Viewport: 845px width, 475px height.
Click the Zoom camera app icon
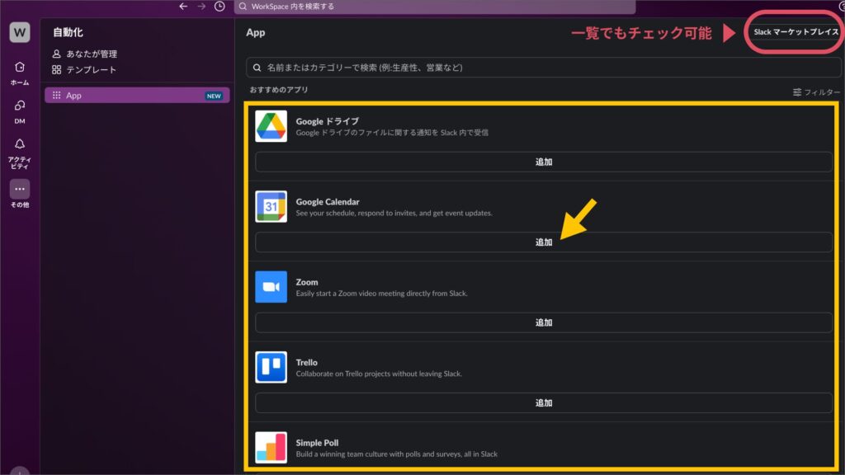click(271, 289)
